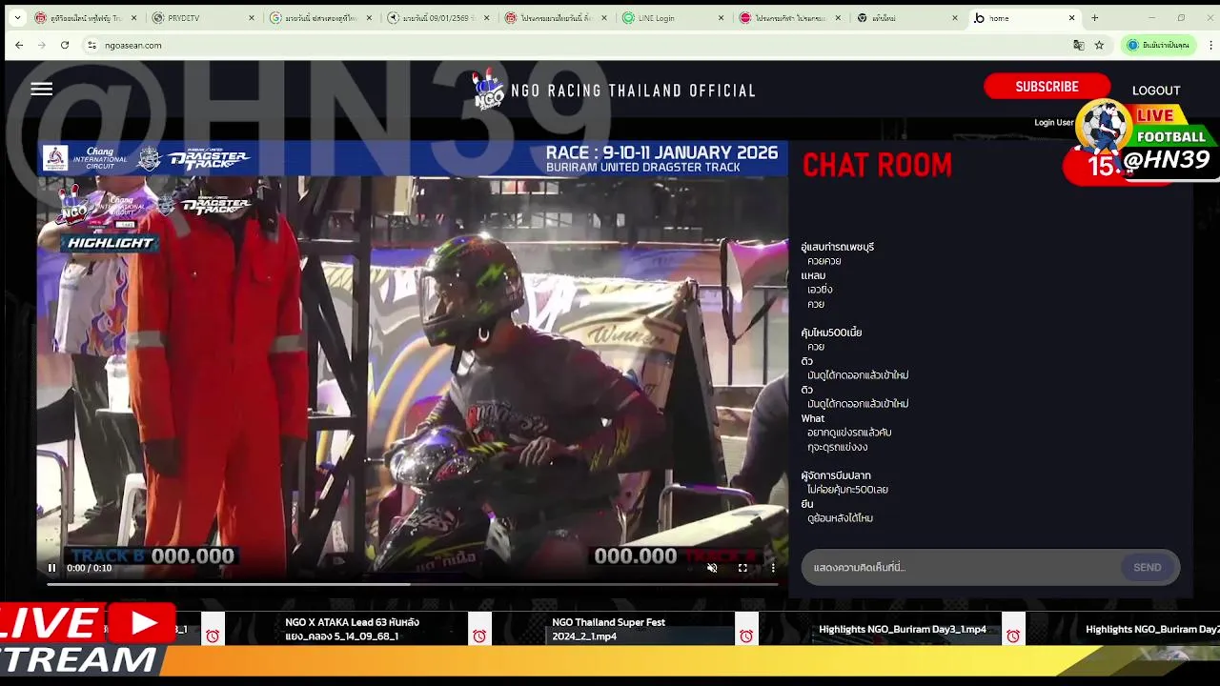Click the HIGHLIGHT label on video
The image size is (1220, 686).
tap(110, 243)
